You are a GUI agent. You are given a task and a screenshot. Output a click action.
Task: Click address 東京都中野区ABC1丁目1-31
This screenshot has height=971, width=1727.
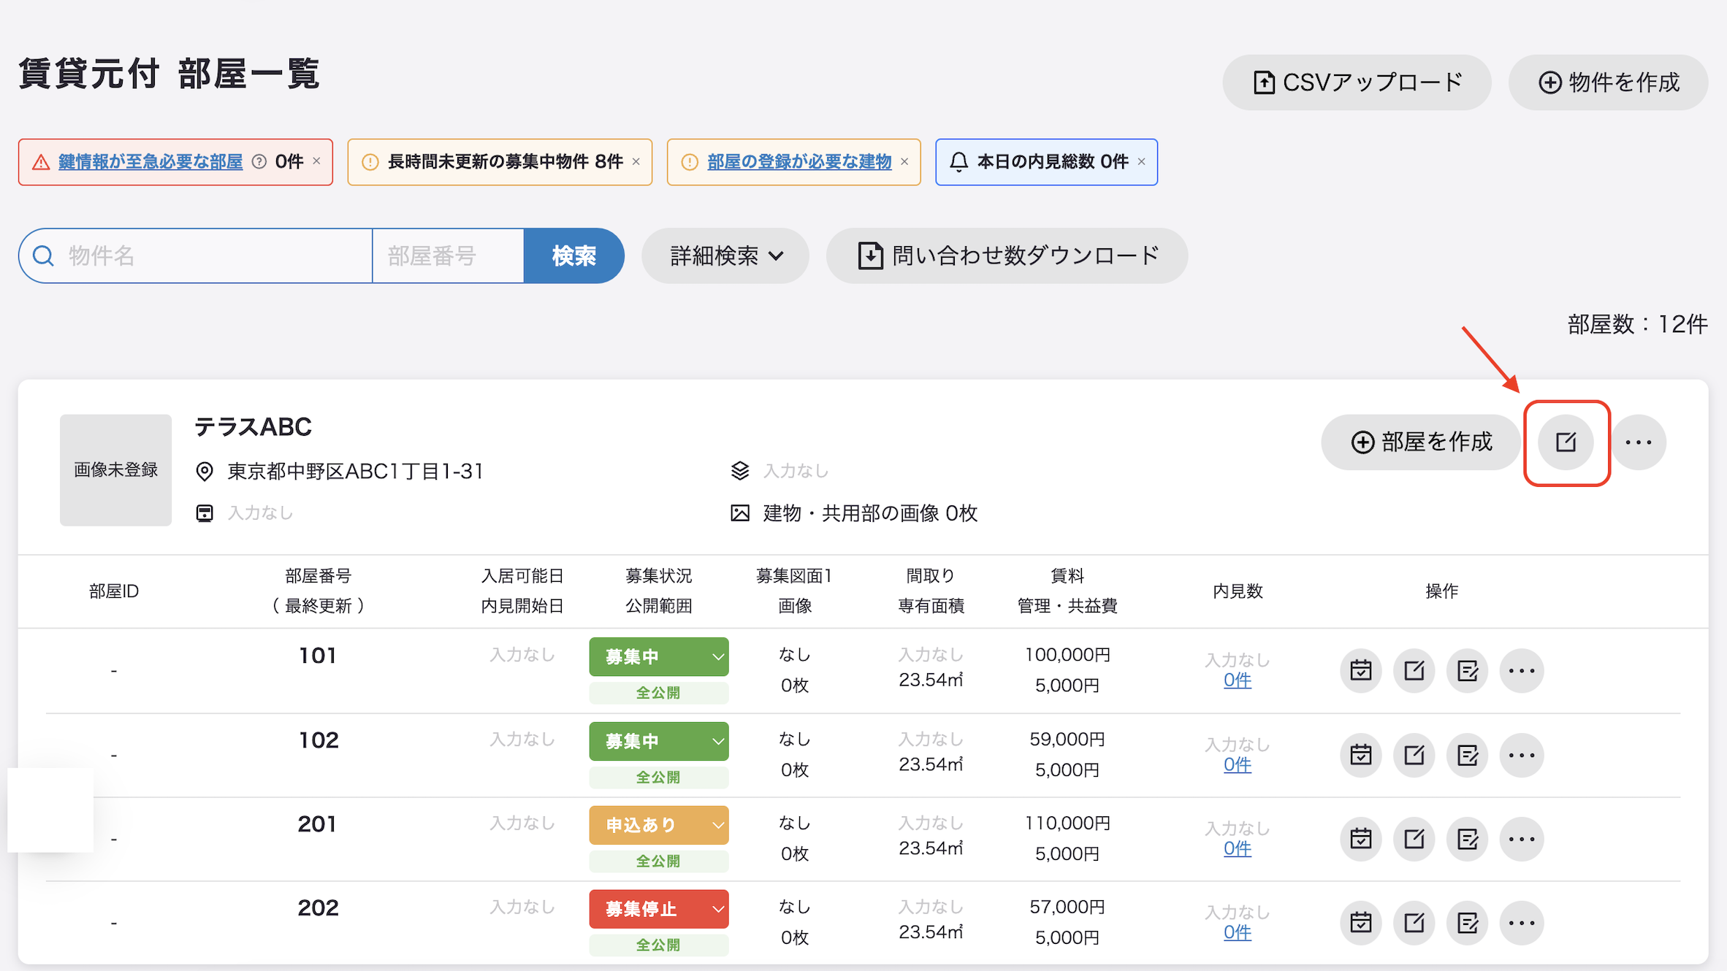pos(355,471)
